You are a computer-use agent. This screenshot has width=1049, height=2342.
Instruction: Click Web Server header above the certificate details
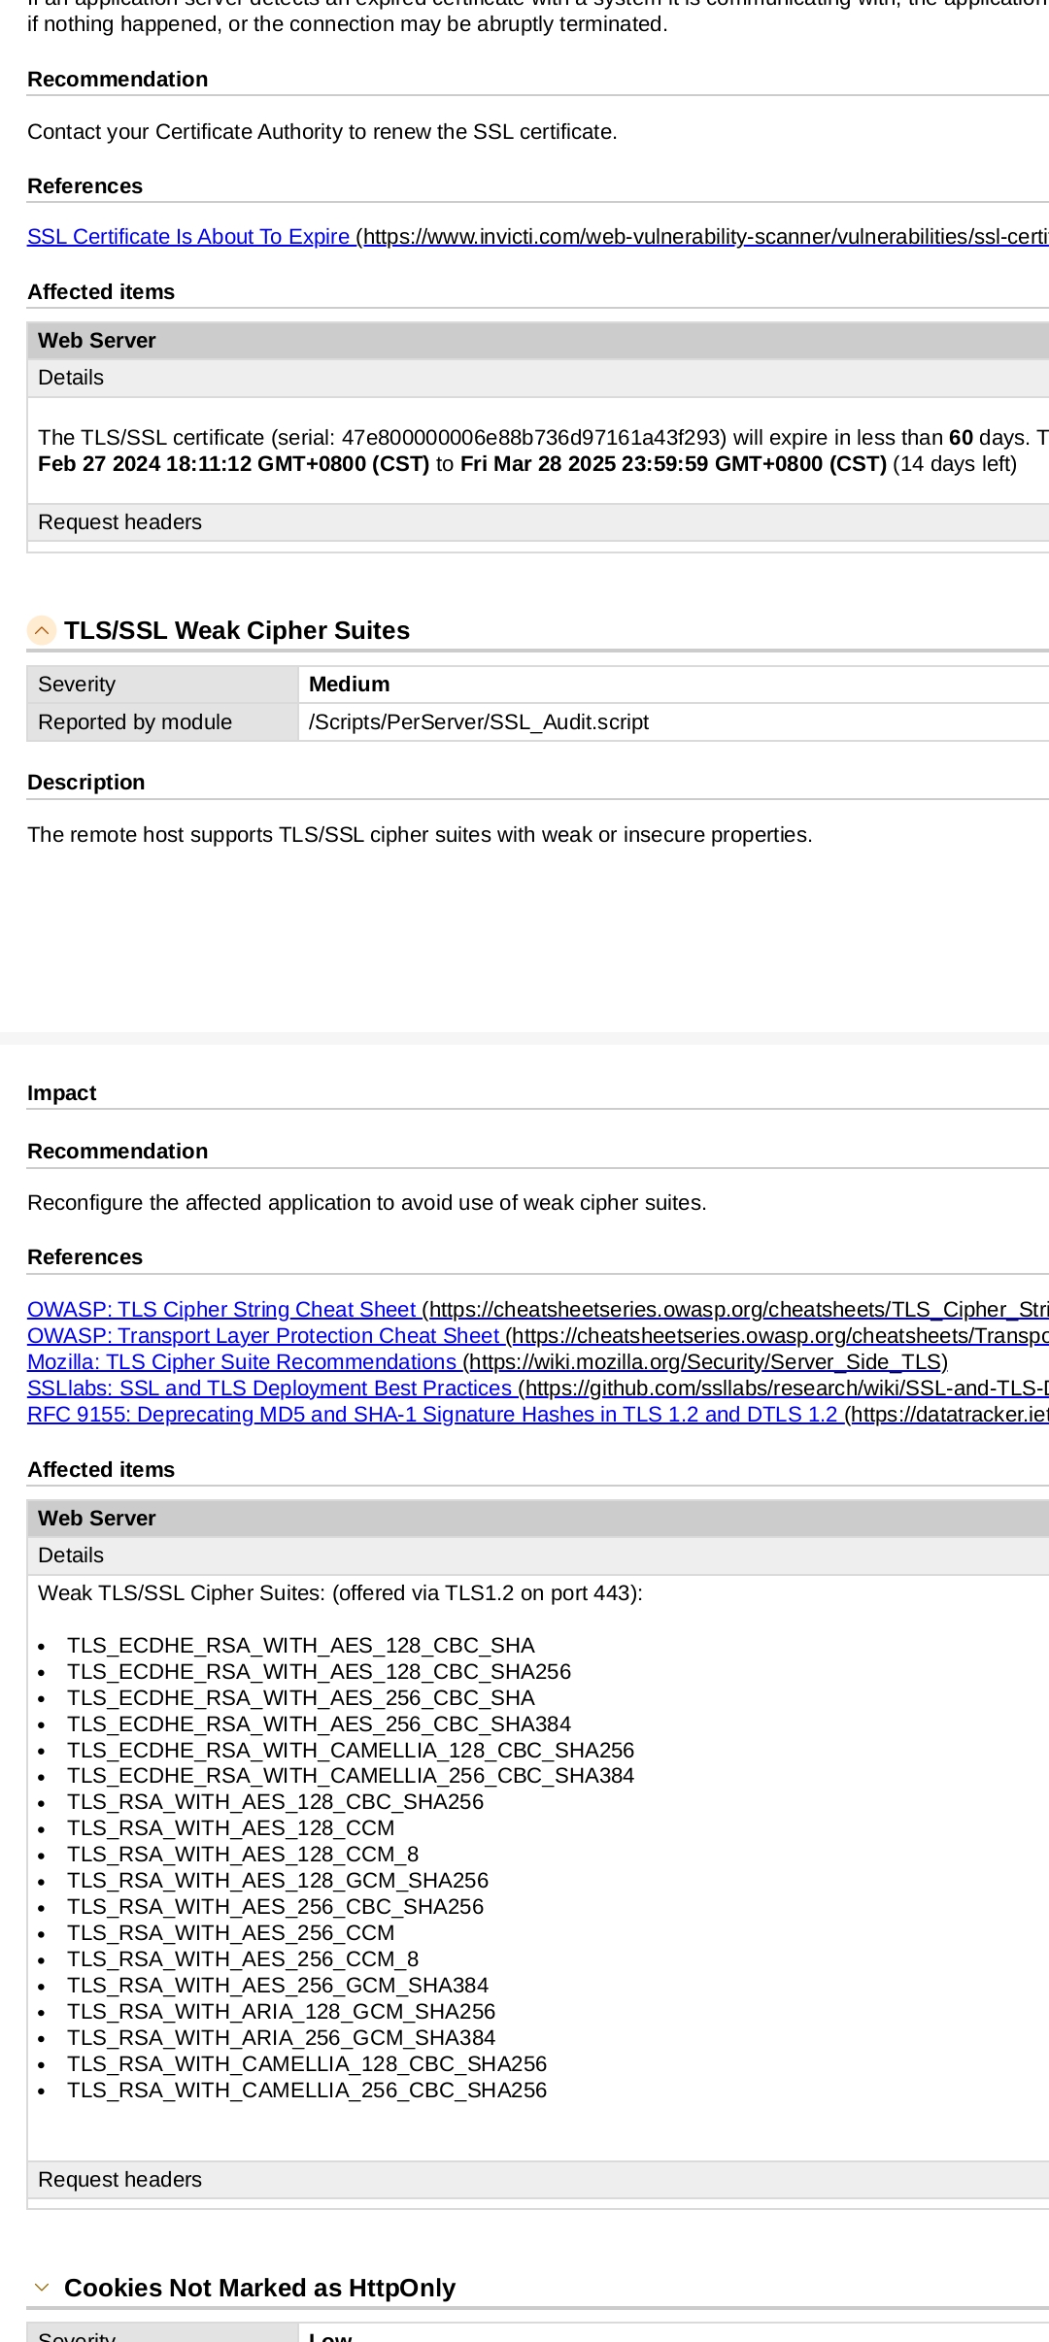click(97, 341)
